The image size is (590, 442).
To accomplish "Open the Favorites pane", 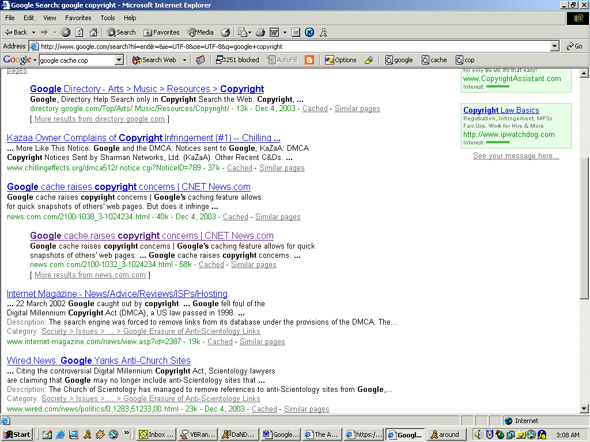I will pyautogui.click(x=161, y=32).
